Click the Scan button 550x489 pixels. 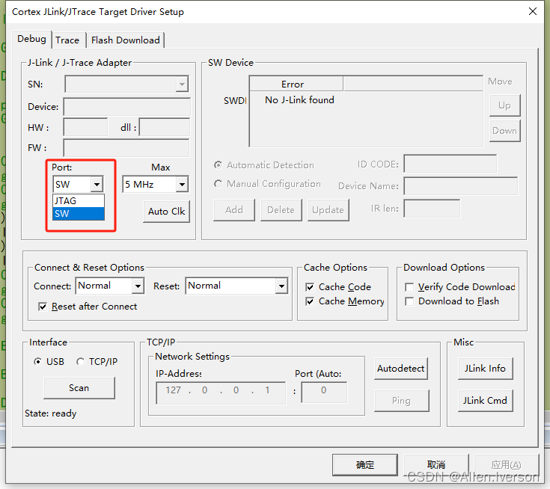point(79,388)
